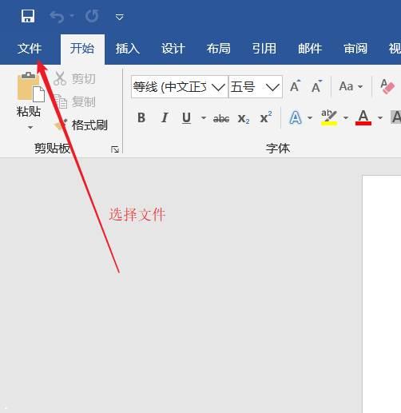
Task: Toggle superscript x² formatting
Action: [x=266, y=117]
